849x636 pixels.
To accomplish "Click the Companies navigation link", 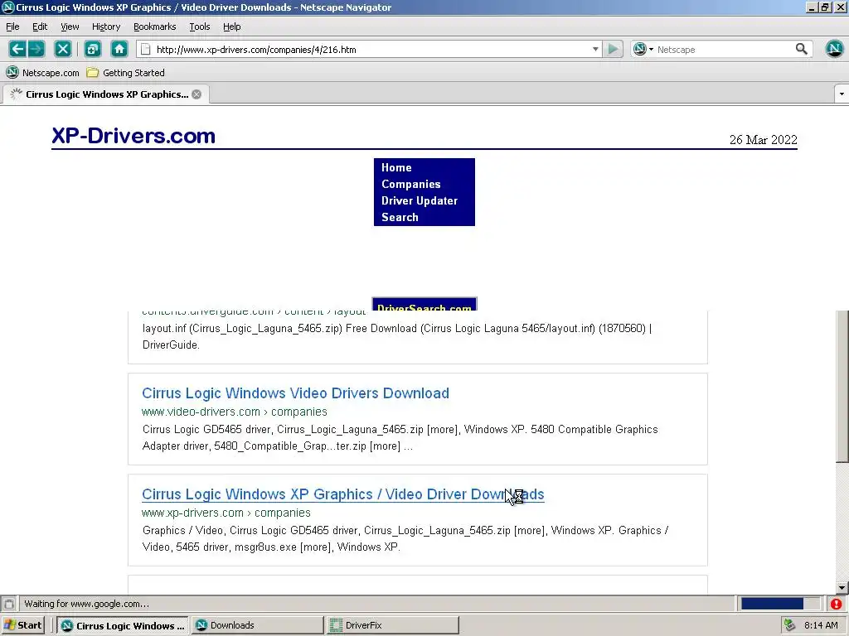I will pyautogui.click(x=411, y=184).
